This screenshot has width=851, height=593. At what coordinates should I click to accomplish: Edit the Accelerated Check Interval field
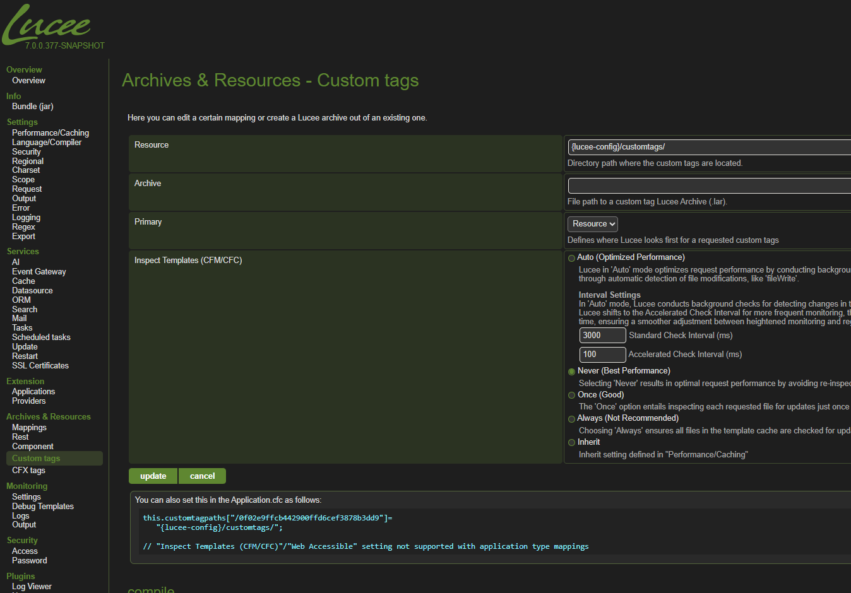602,355
